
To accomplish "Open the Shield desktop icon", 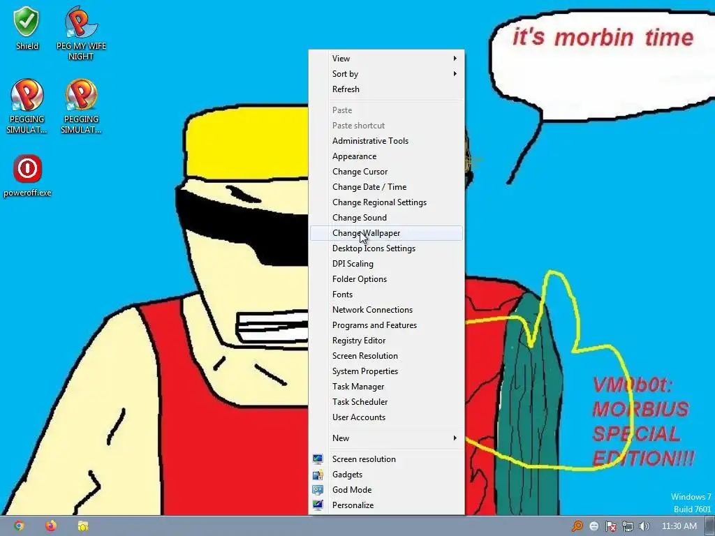I will tap(27, 28).
